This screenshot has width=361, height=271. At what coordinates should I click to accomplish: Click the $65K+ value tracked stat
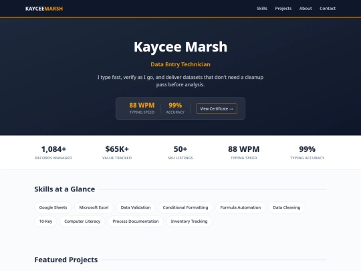click(117, 153)
